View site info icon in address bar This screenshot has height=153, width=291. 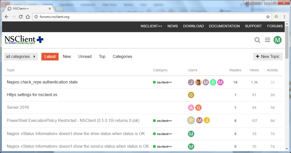(36, 17)
